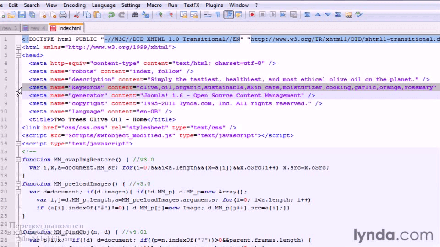The height and width of the screenshot is (247, 440).
Task: Toggle word wrap in the toolbar
Action: point(207,15)
